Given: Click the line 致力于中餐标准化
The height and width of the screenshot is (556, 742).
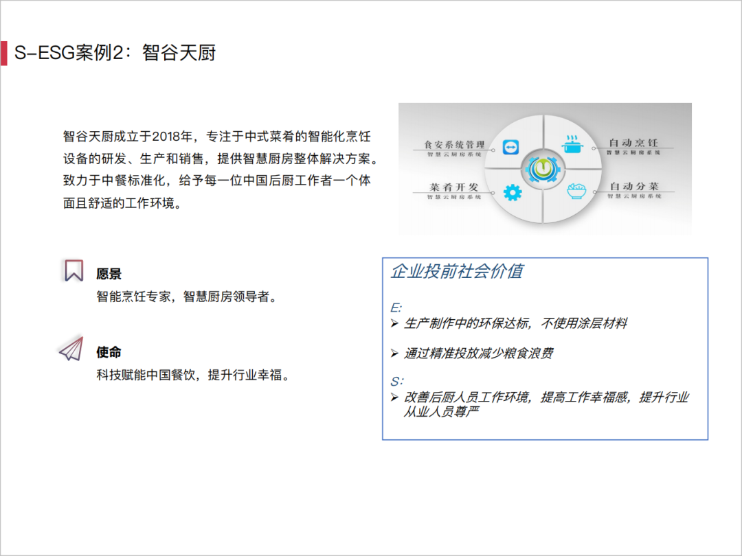Looking at the screenshot, I should 216,181.
